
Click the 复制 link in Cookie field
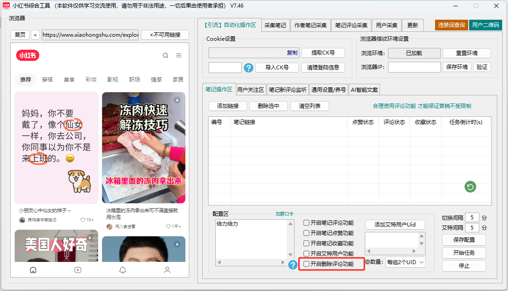tap(292, 53)
